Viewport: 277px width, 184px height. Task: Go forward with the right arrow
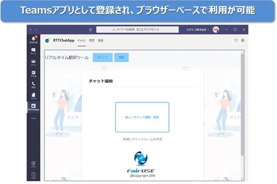[x=36, y=30]
